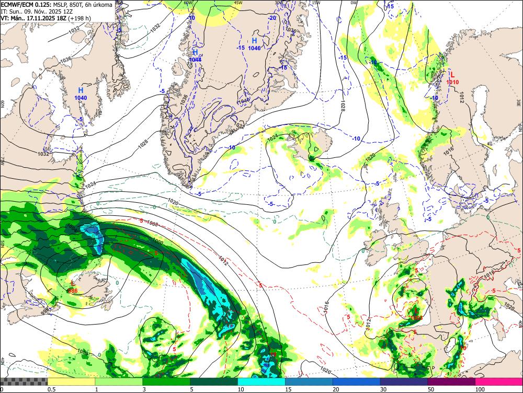Click the legend label '100'

[480, 389]
